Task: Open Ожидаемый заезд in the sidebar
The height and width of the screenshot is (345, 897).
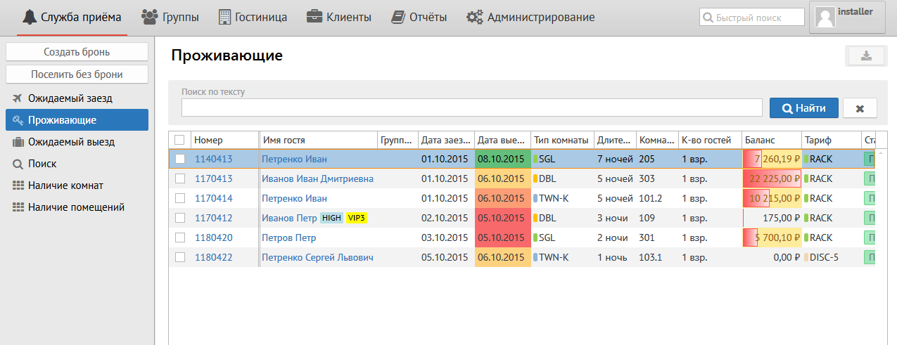Action: (70, 98)
